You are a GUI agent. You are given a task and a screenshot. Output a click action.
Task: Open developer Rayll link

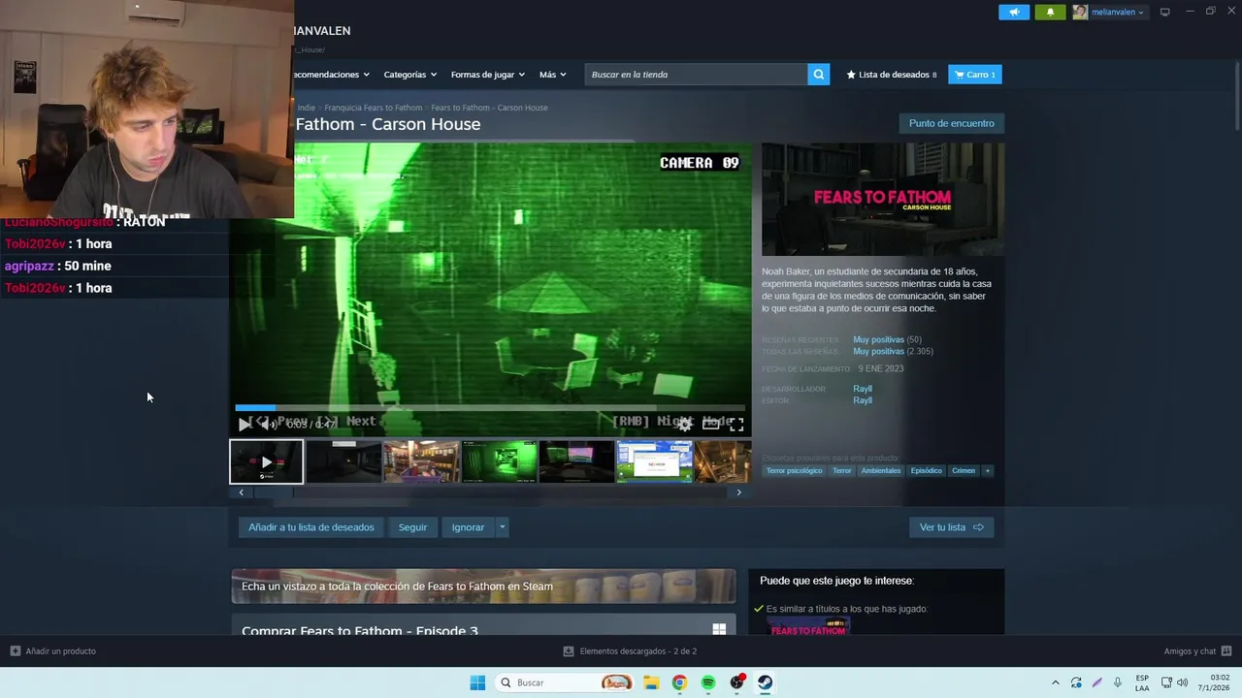coord(863,389)
